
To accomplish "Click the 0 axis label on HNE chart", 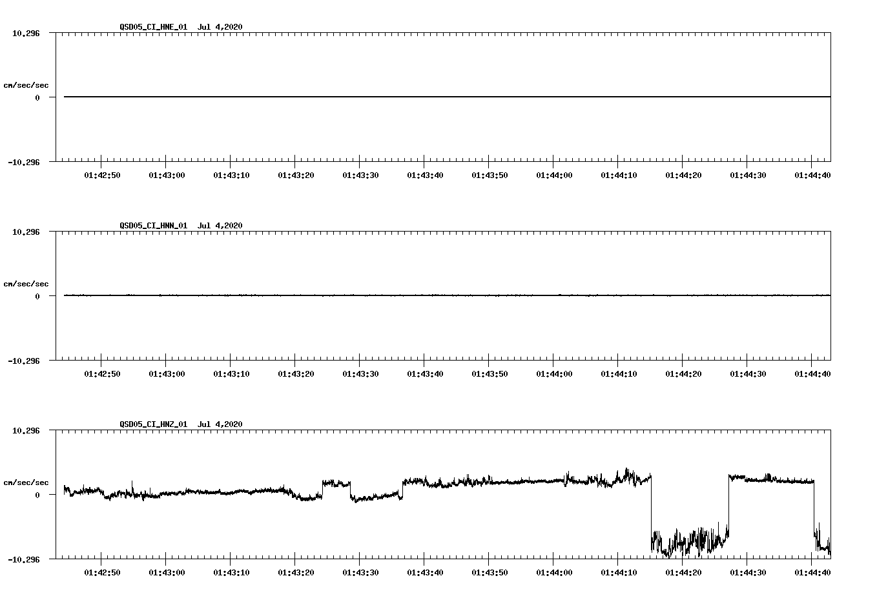I will coord(37,97).
